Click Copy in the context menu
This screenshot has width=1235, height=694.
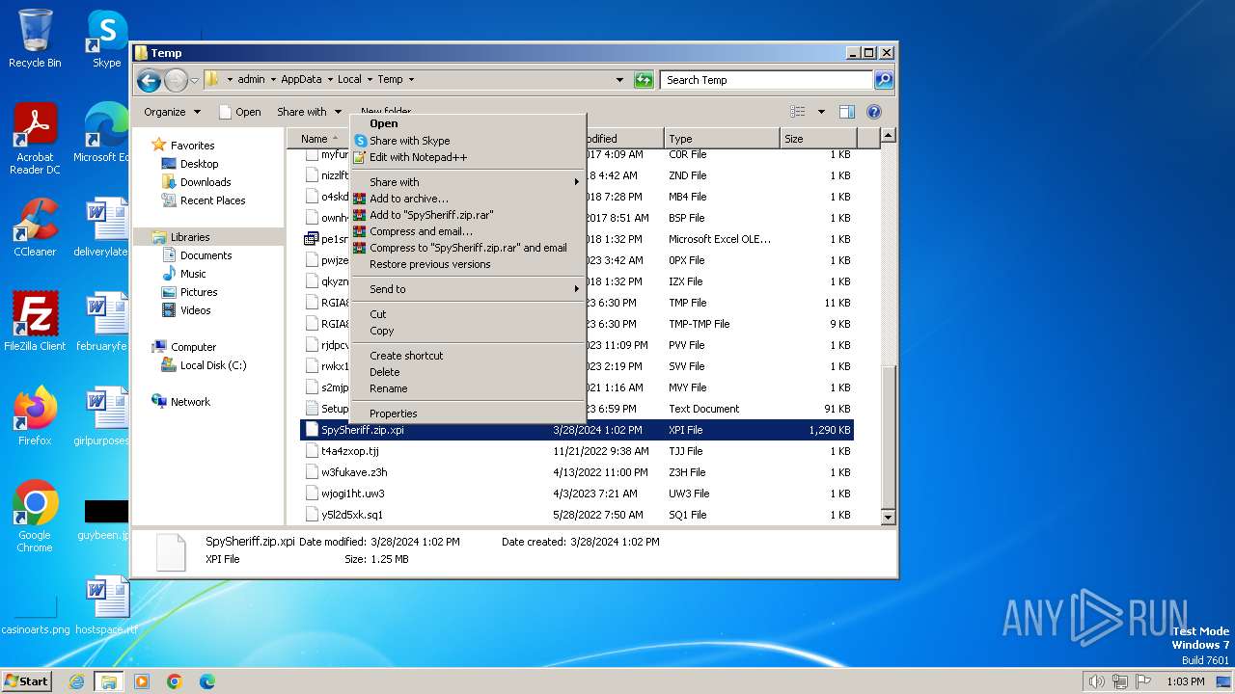(x=468, y=331)
